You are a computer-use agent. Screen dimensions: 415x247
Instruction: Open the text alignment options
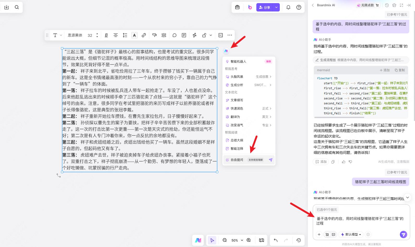pos(115,35)
